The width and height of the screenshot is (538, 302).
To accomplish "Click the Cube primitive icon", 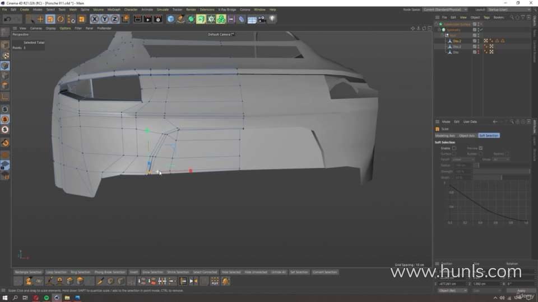I will pos(171,19).
